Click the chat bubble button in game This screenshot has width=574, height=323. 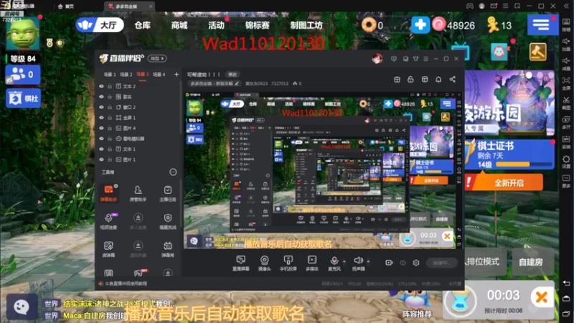click(22, 306)
